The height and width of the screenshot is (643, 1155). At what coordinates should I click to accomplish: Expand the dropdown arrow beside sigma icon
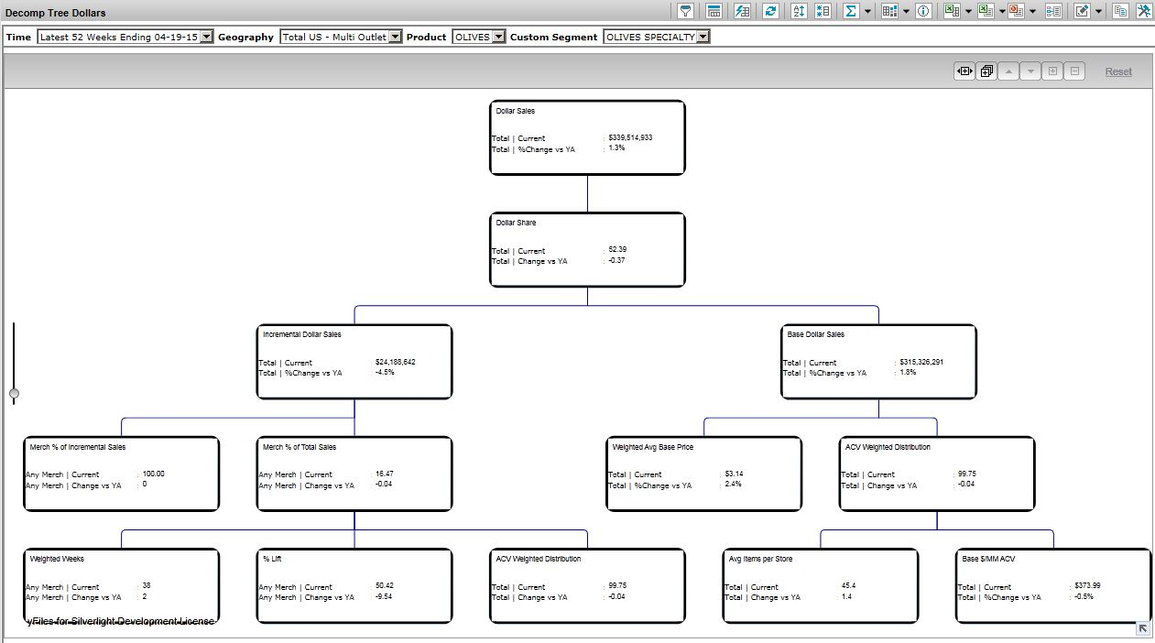pyautogui.click(x=867, y=12)
